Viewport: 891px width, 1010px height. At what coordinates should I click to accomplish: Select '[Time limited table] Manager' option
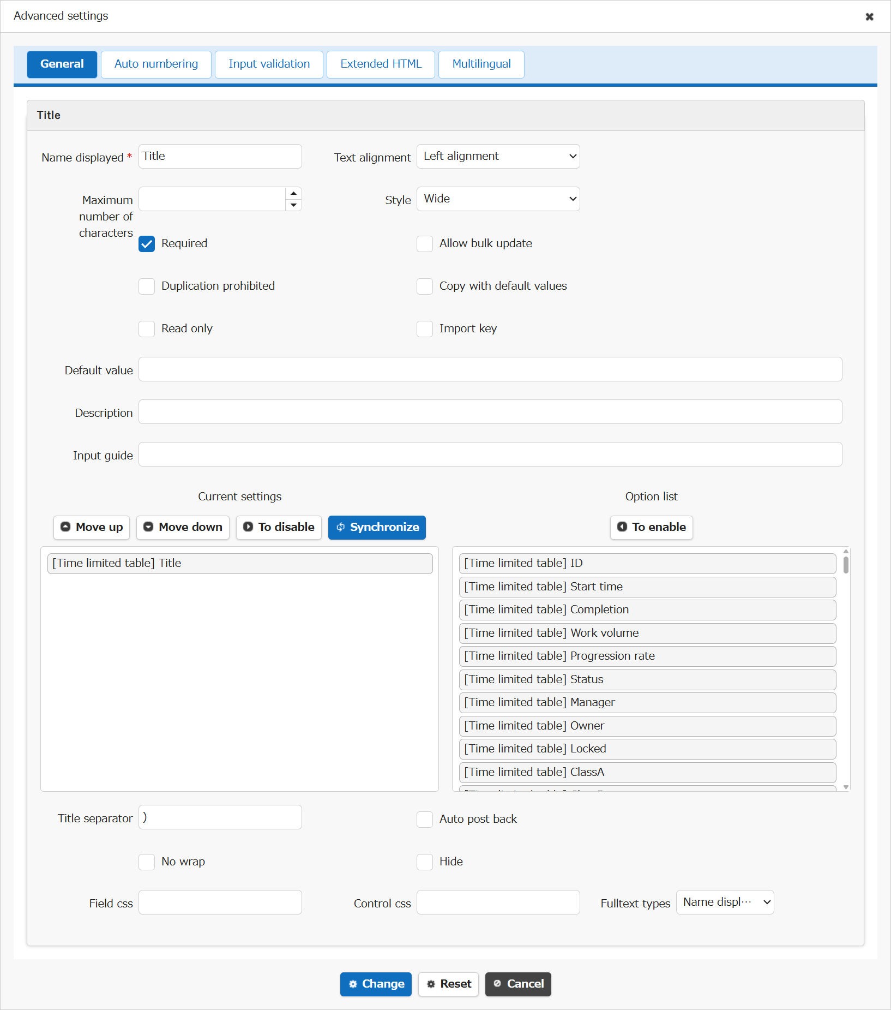click(x=647, y=703)
